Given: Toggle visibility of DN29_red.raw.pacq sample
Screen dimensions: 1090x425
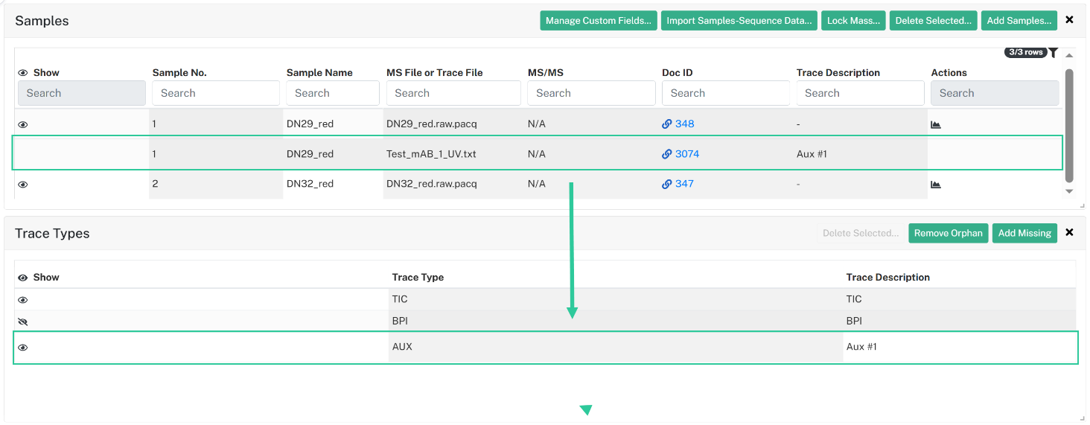Looking at the screenshot, I should click(23, 124).
